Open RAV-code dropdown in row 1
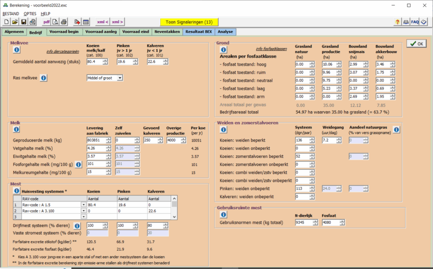Screen dimensions: 433x269 coord(83,205)
